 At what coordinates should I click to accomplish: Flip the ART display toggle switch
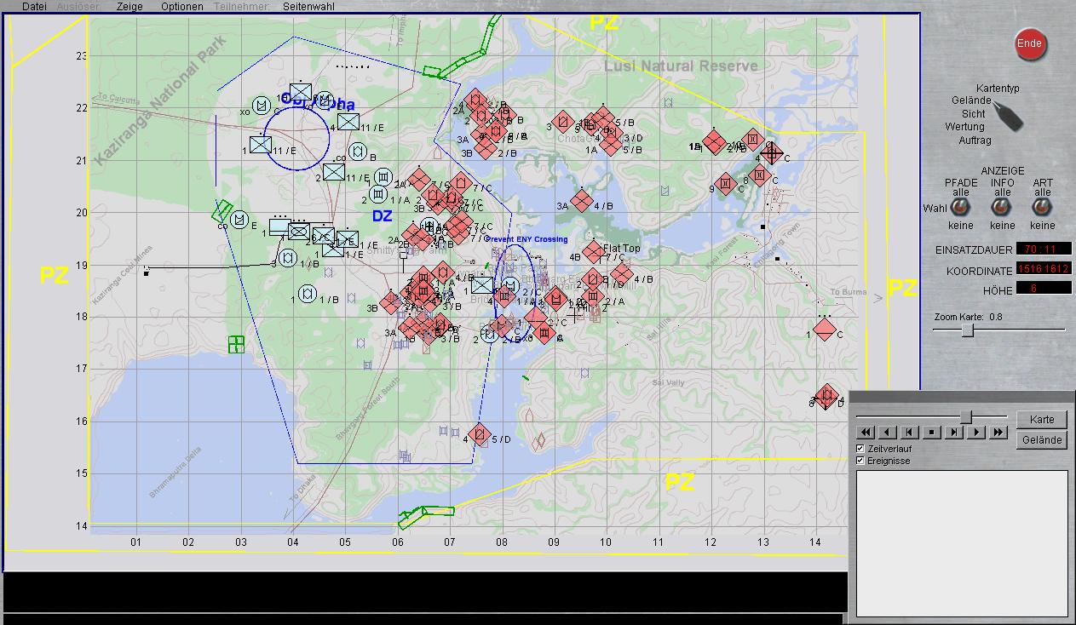[x=1042, y=208]
